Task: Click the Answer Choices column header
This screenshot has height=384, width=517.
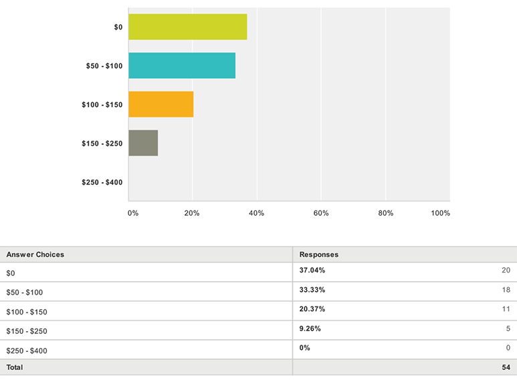Action: 35,254
